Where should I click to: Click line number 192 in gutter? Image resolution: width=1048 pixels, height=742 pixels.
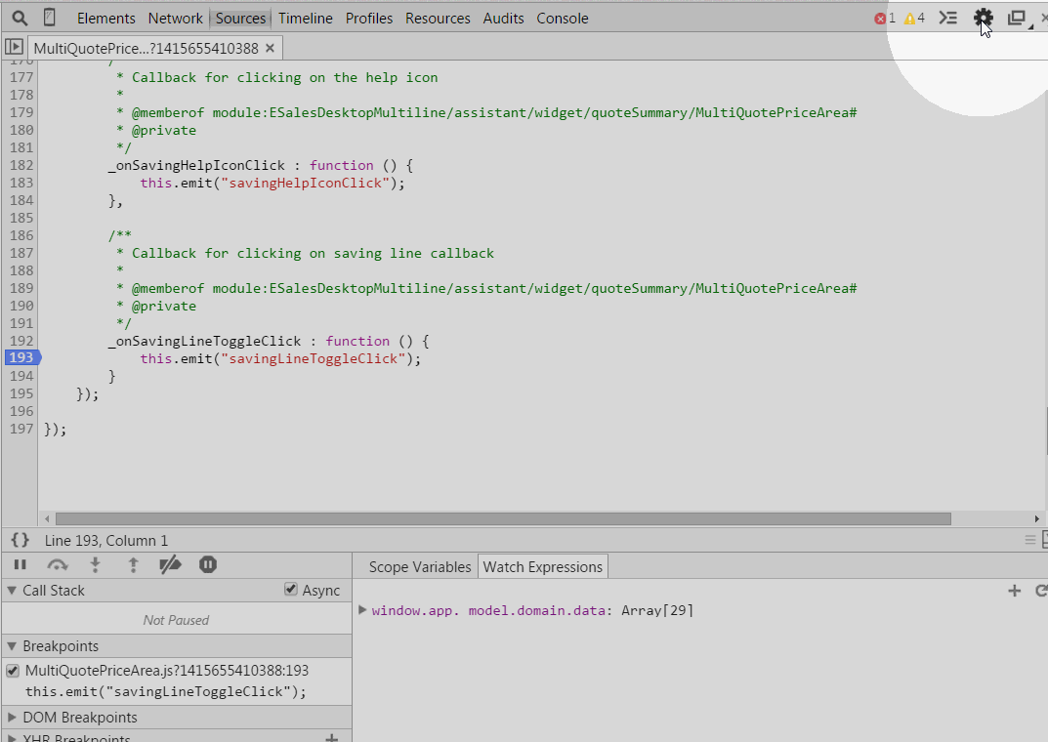(x=21, y=341)
